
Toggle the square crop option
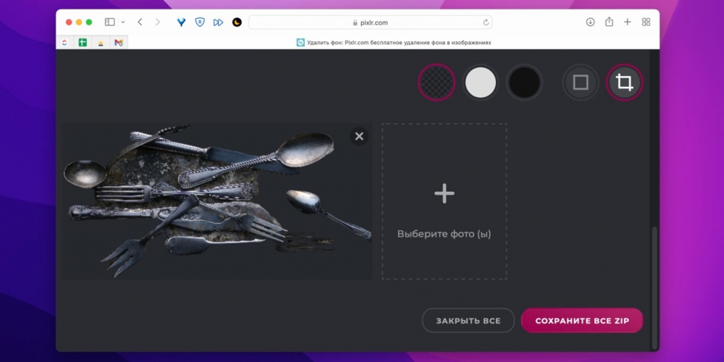[x=581, y=83]
